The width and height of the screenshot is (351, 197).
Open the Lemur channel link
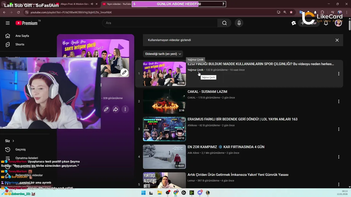coord(191,181)
